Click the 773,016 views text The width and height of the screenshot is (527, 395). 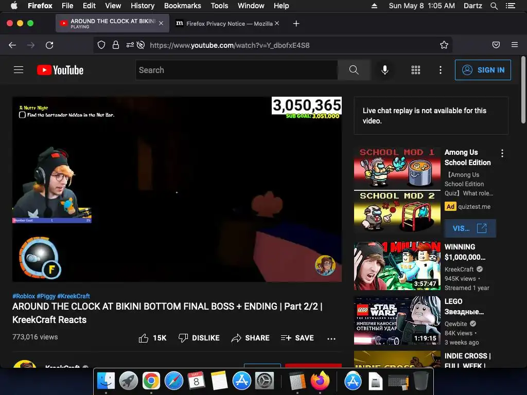tap(35, 337)
